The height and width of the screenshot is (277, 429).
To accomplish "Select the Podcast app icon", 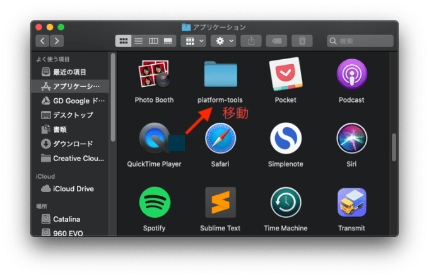I will (x=351, y=74).
